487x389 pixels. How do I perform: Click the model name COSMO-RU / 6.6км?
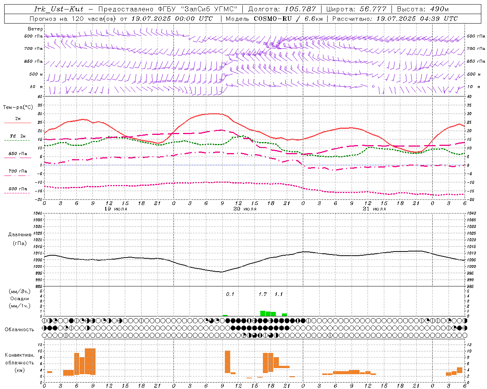click(288, 19)
